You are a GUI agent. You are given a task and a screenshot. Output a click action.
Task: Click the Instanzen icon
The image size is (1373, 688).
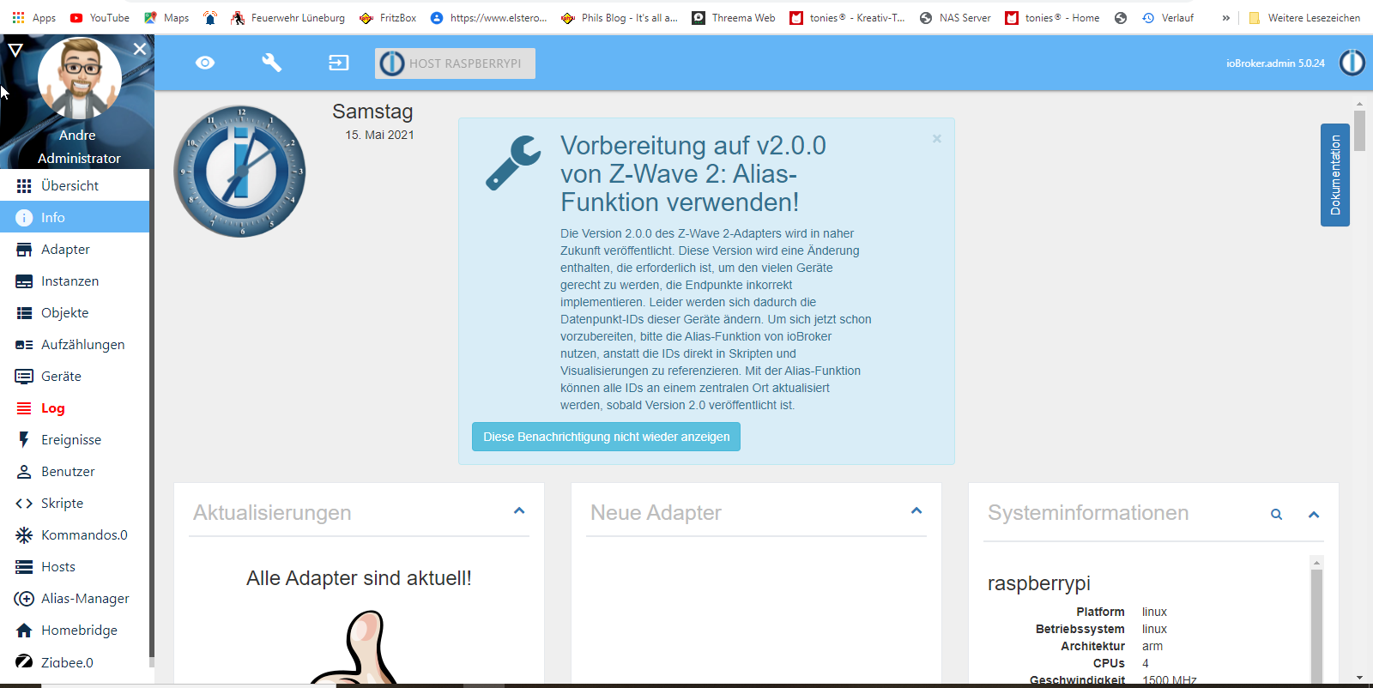pyautogui.click(x=24, y=281)
